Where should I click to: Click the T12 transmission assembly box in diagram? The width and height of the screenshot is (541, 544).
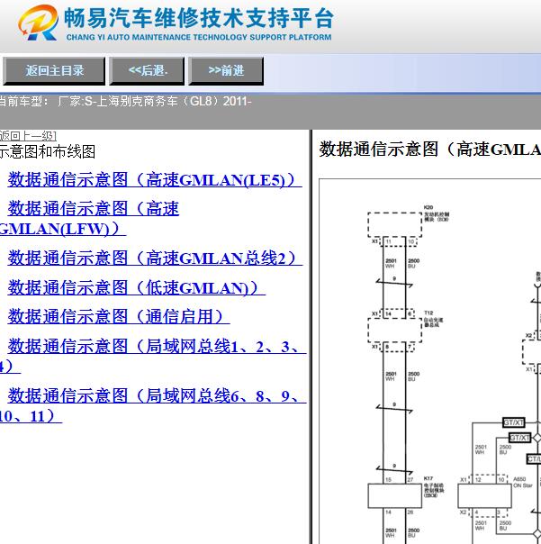(x=394, y=331)
